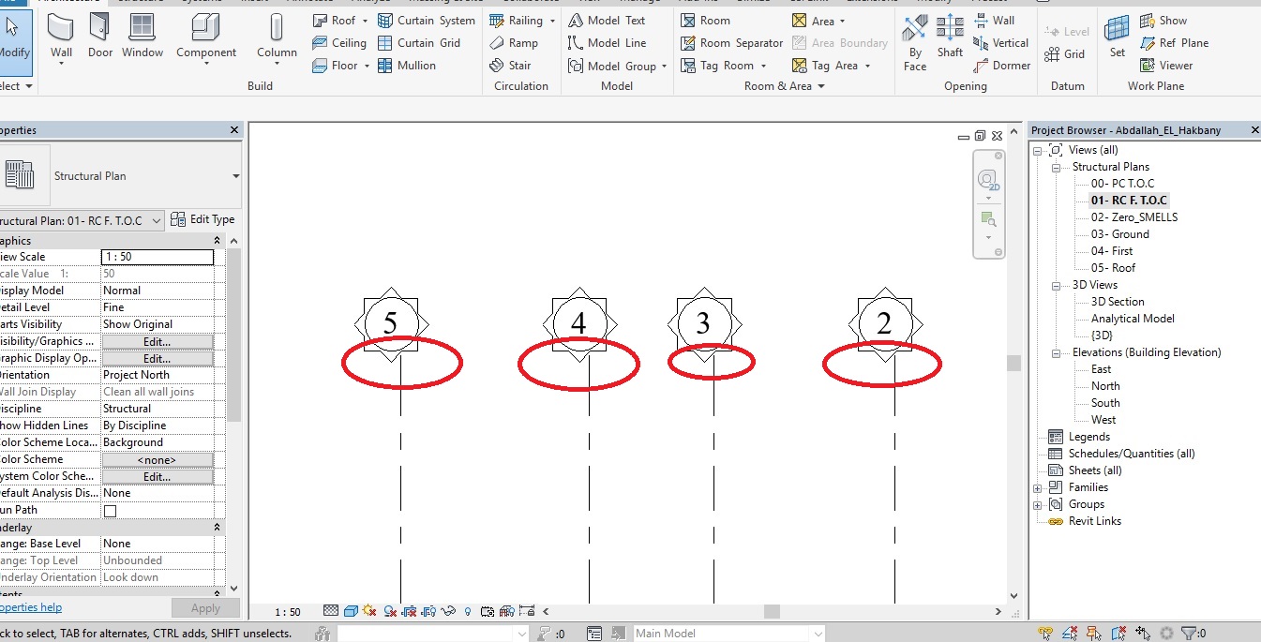Collapse the Structural Plans tree branch

coord(1054,166)
